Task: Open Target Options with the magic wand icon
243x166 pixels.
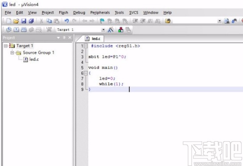Action: (x=111, y=30)
